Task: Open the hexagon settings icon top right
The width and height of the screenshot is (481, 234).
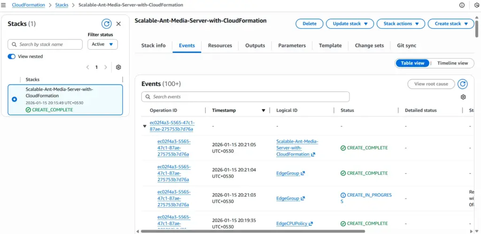Action: click(477, 5)
